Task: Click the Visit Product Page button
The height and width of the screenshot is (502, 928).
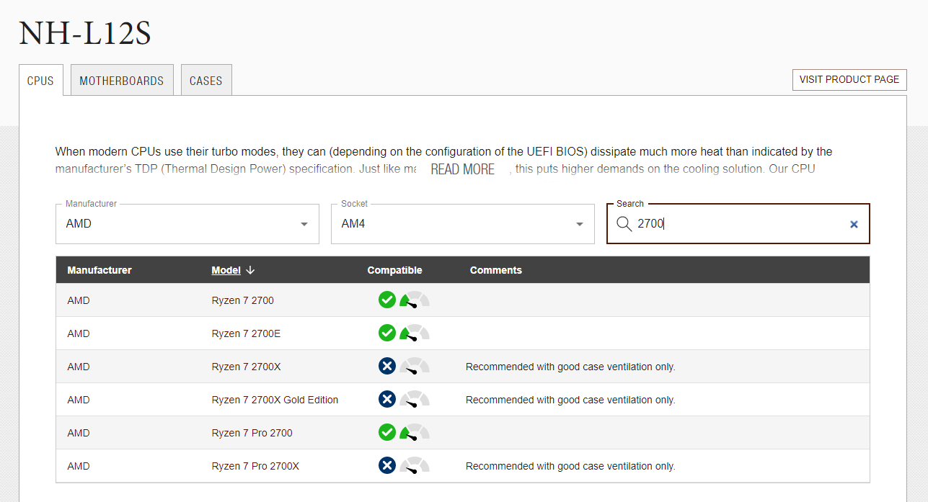Action: tap(849, 79)
